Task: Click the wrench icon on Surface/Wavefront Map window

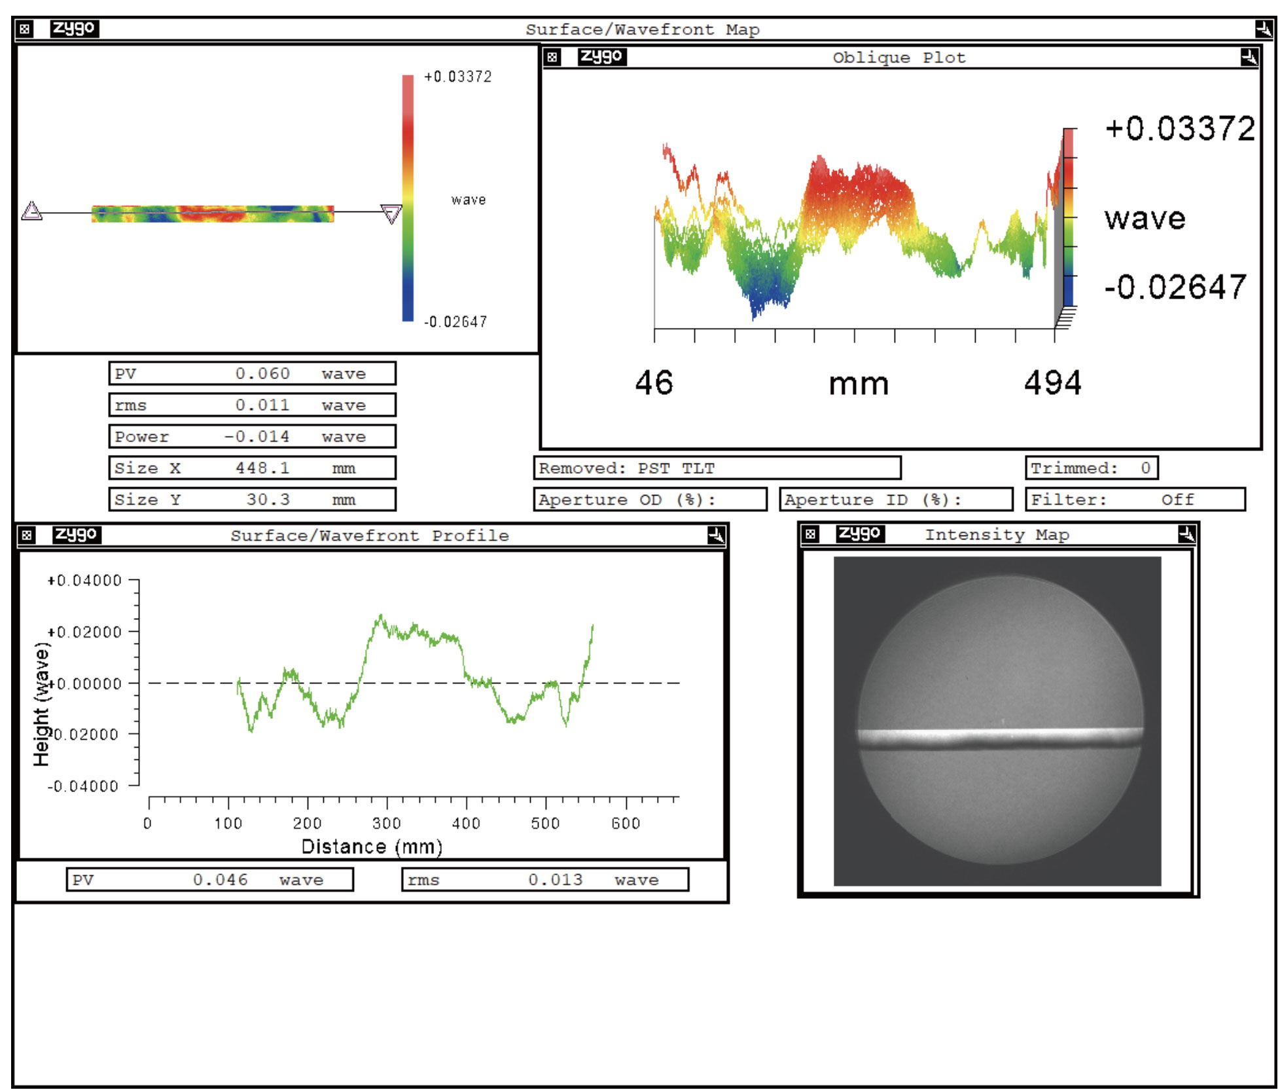Action: point(1263,27)
